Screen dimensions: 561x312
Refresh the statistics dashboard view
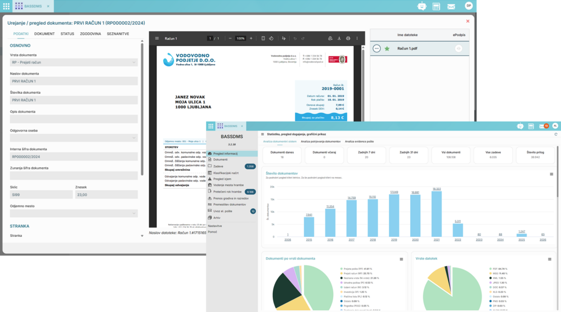click(556, 134)
